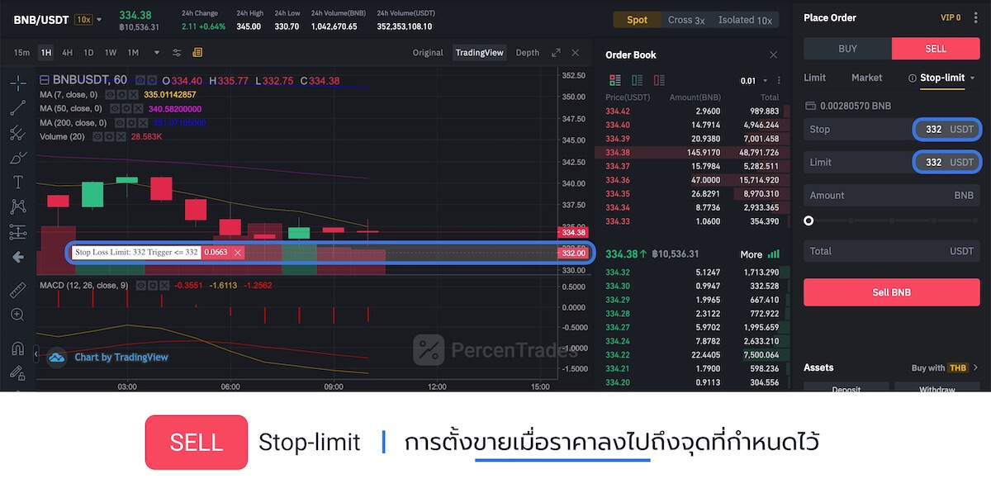991x493 pixels.
Task: Select the crosshair cursor tool
Action: point(17,83)
